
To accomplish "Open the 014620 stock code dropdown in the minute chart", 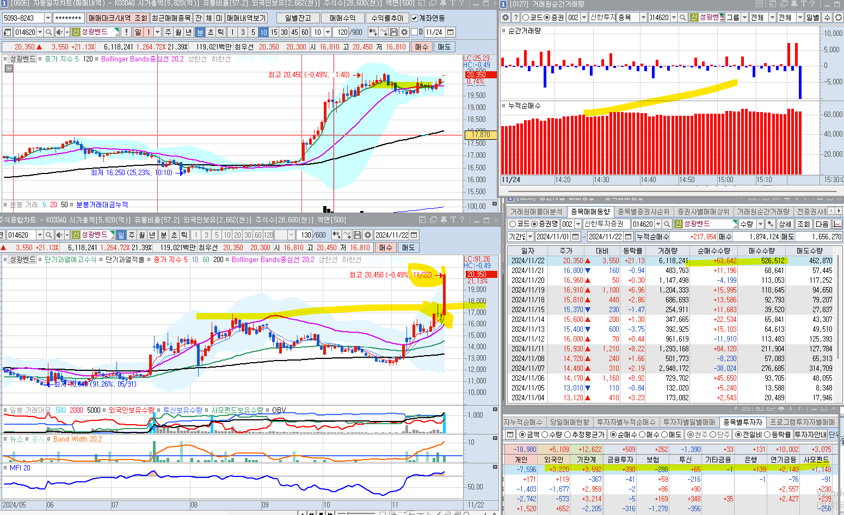I will click(x=40, y=32).
